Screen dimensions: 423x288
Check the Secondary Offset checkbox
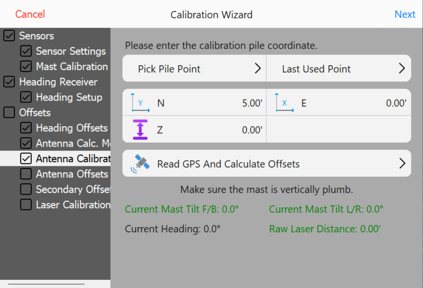pyautogui.click(x=26, y=189)
